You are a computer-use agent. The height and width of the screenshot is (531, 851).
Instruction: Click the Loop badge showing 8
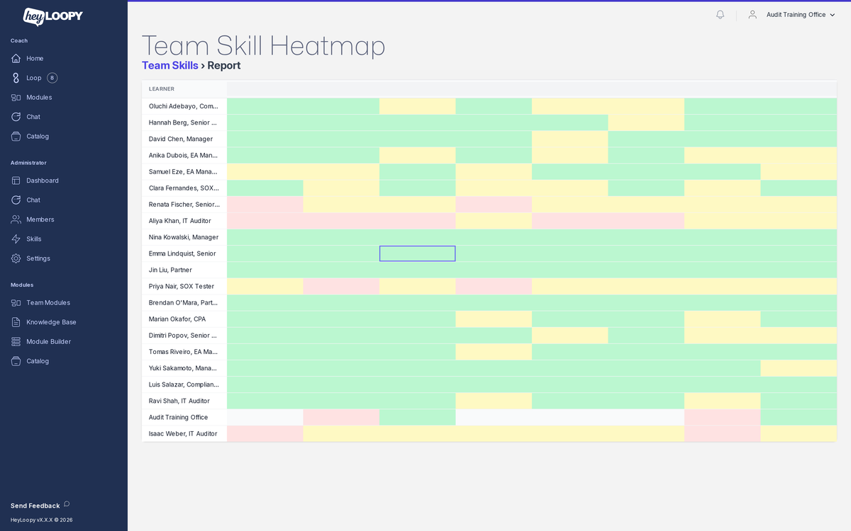52,78
